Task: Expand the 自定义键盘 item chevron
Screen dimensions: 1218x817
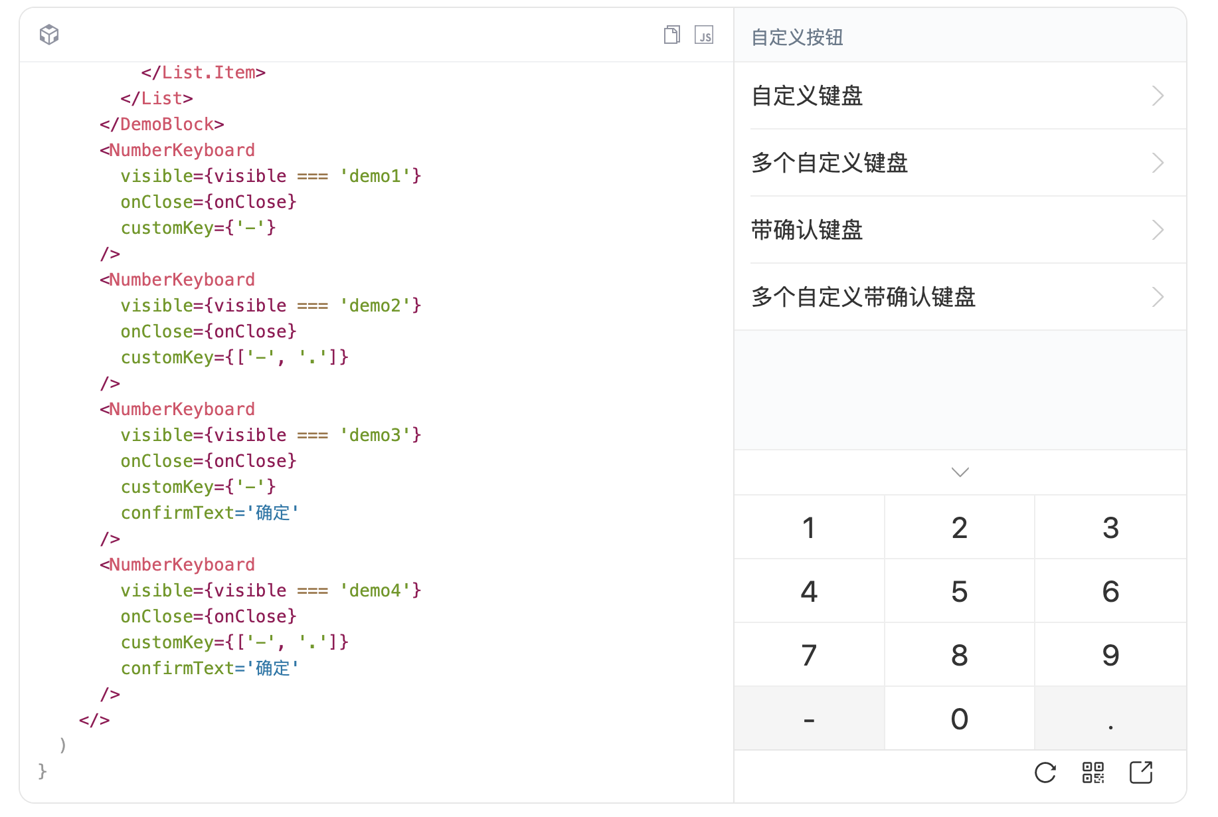Action: tap(1158, 96)
